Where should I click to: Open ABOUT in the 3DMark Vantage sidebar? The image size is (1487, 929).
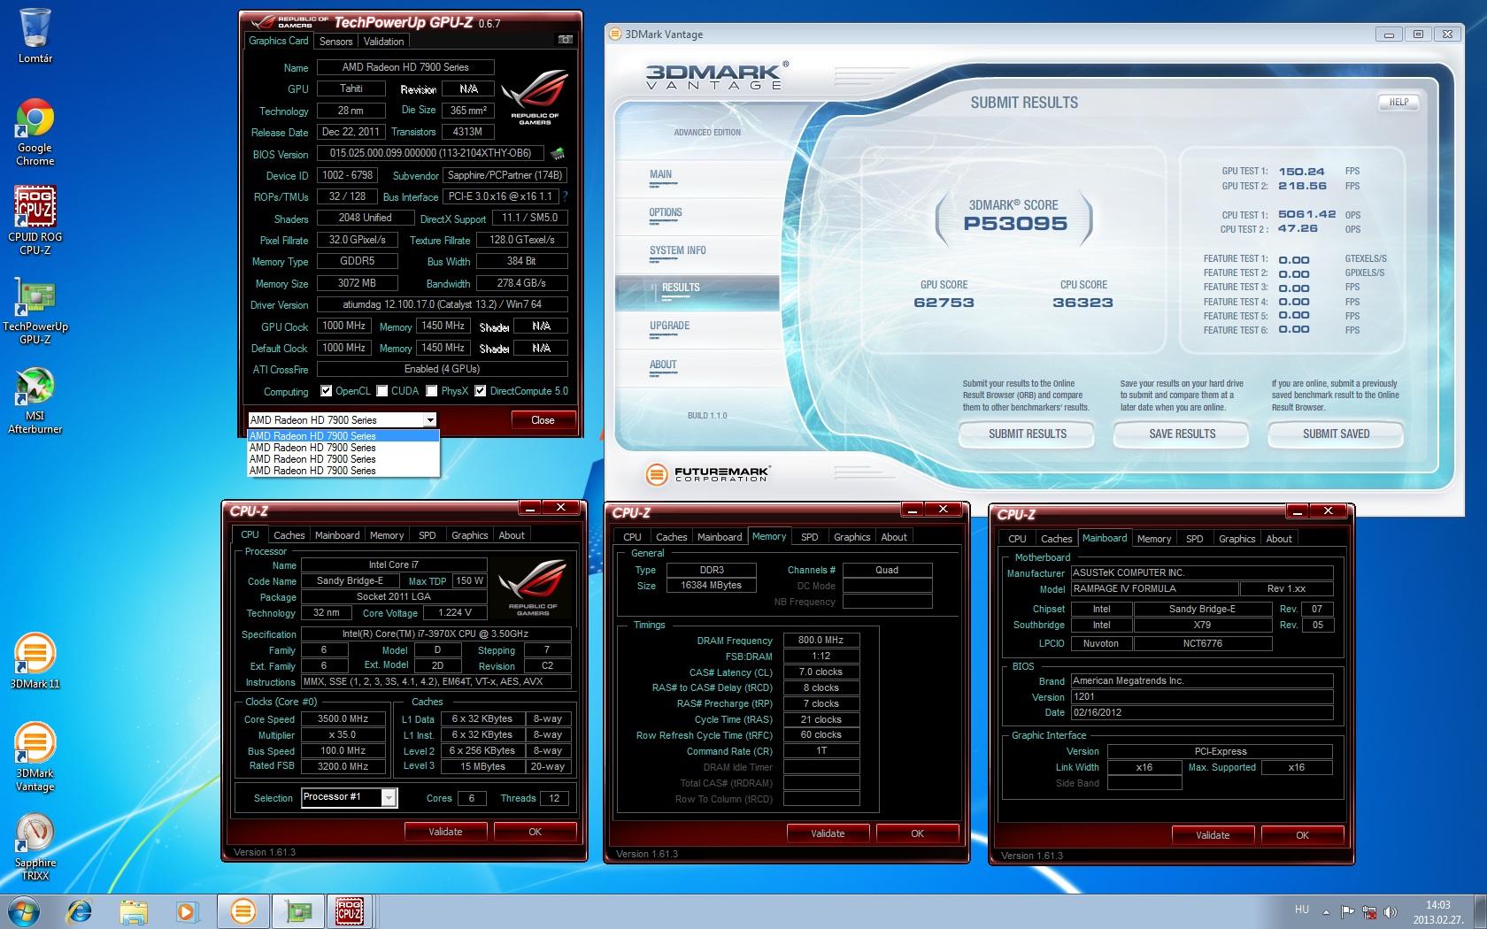click(663, 365)
